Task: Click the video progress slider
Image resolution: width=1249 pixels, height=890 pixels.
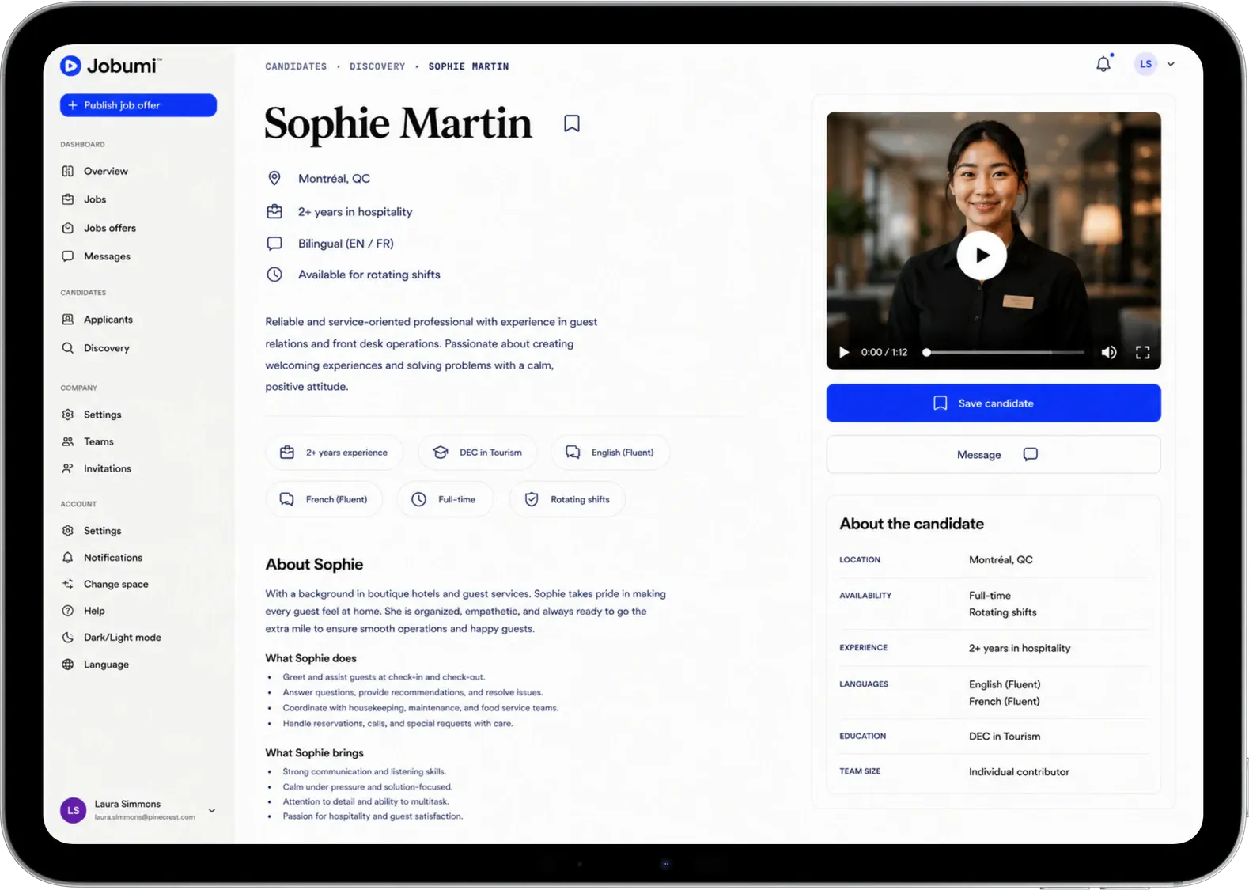Action: [x=1005, y=352]
